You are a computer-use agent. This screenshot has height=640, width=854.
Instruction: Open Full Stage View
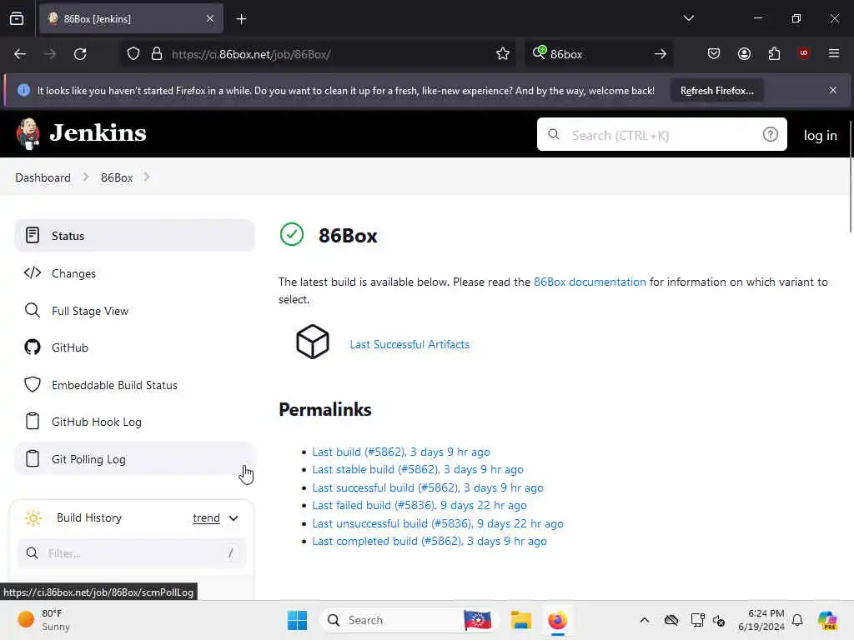134,311
